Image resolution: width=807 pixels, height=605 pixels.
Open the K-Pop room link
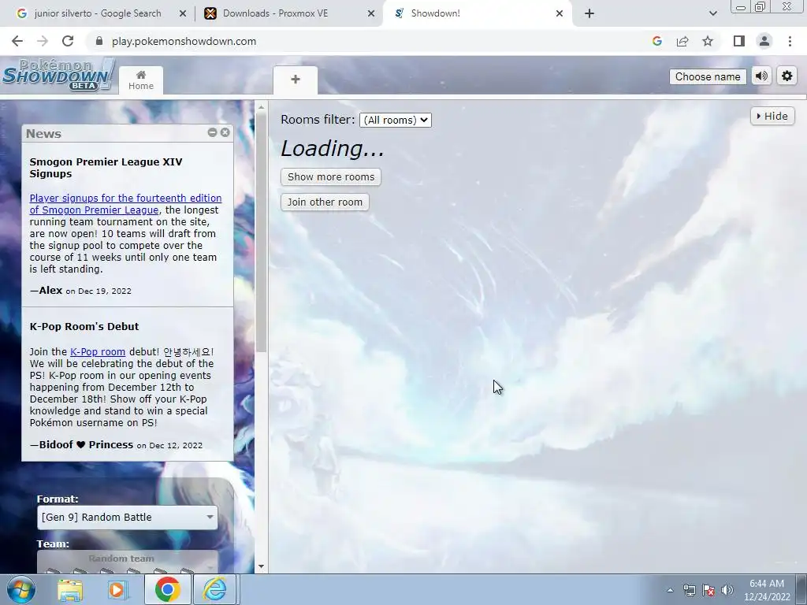pos(98,352)
